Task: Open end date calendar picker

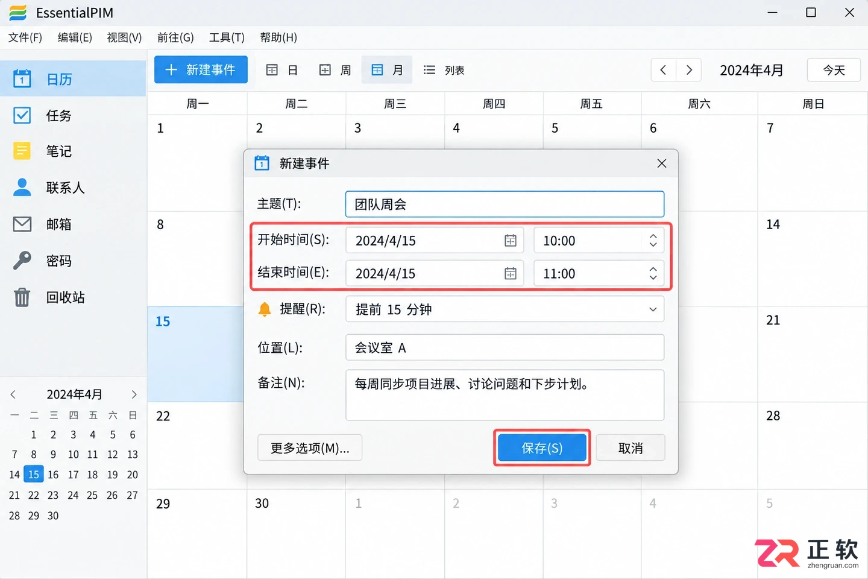Action: [511, 274]
